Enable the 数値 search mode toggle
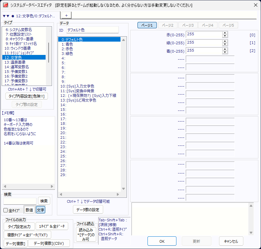Viewport: 261px width, 249px height. pos(29,210)
